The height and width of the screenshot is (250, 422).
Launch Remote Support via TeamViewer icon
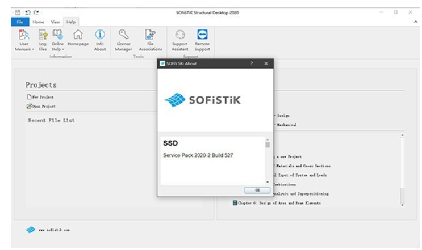(x=202, y=35)
